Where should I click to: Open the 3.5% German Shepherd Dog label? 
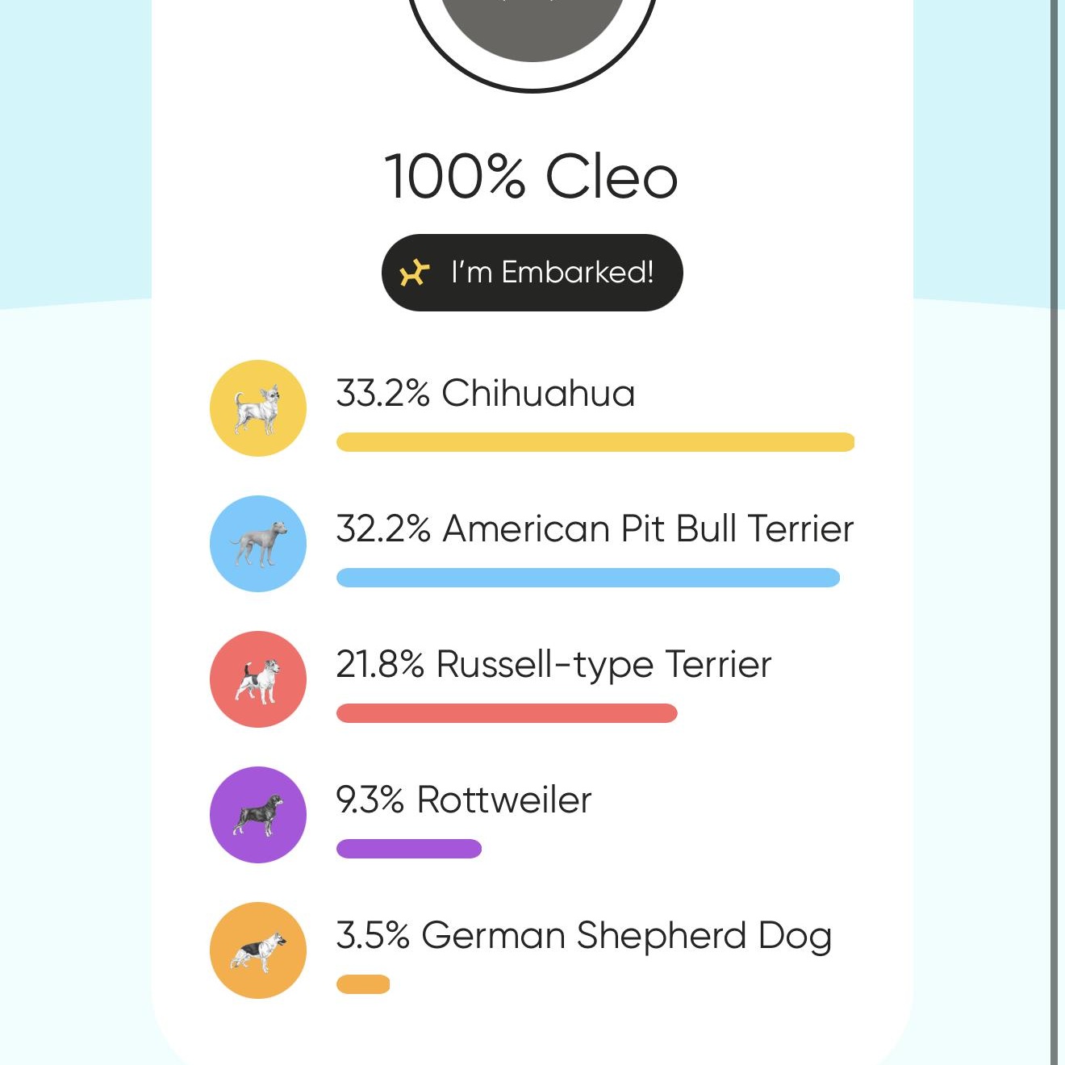click(x=583, y=935)
